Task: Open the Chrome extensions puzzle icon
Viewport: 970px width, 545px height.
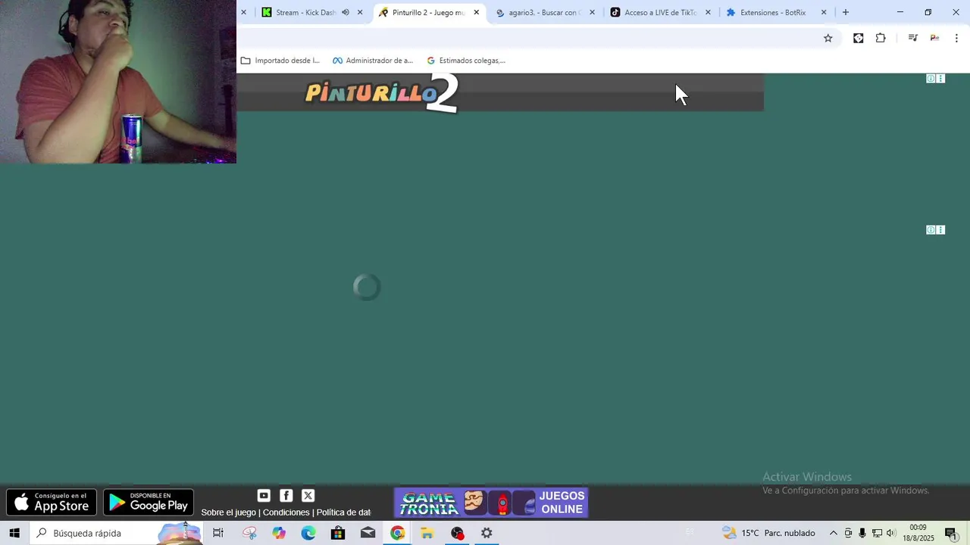Action: click(x=881, y=38)
